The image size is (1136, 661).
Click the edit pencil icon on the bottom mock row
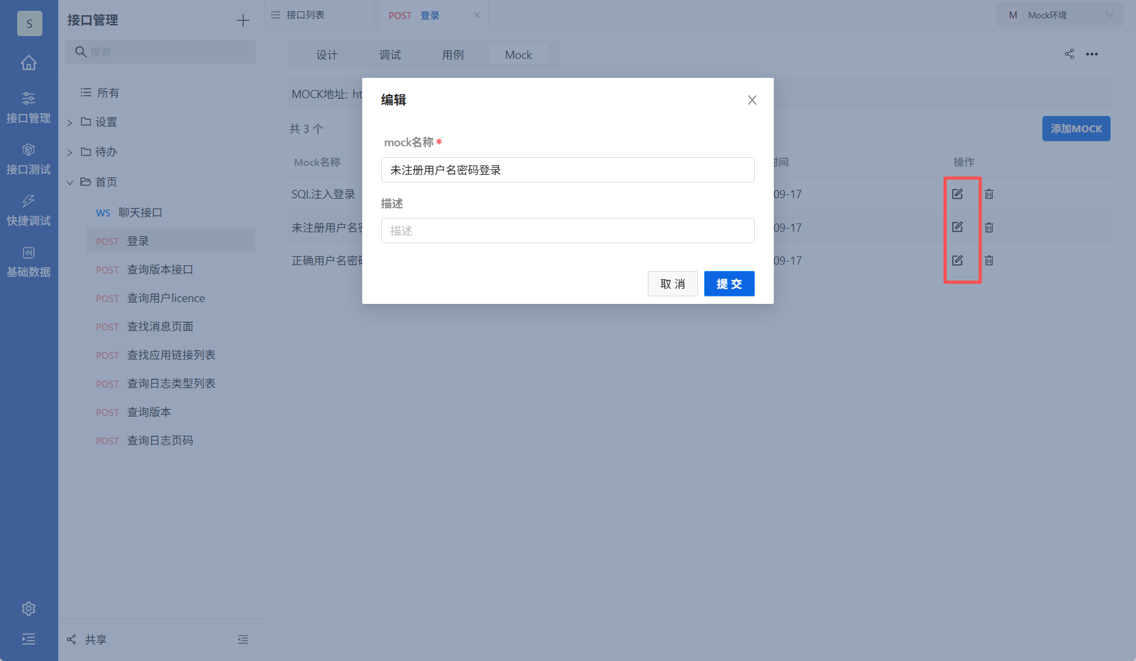pos(958,260)
